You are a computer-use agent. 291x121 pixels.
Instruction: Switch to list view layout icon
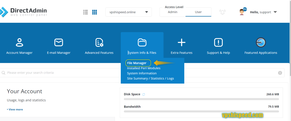[85, 12]
